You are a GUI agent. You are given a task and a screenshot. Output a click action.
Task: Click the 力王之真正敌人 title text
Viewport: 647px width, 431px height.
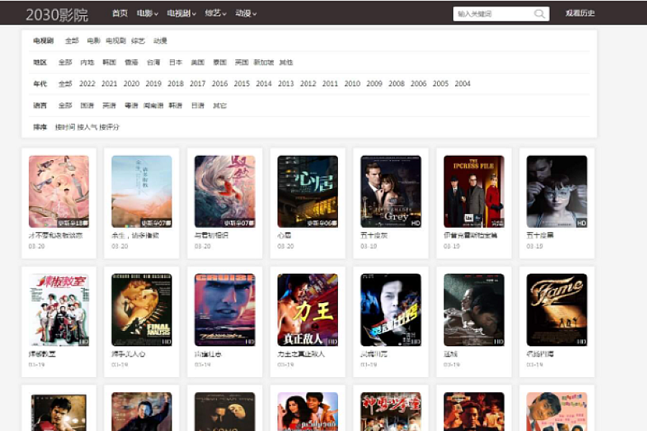(301, 354)
